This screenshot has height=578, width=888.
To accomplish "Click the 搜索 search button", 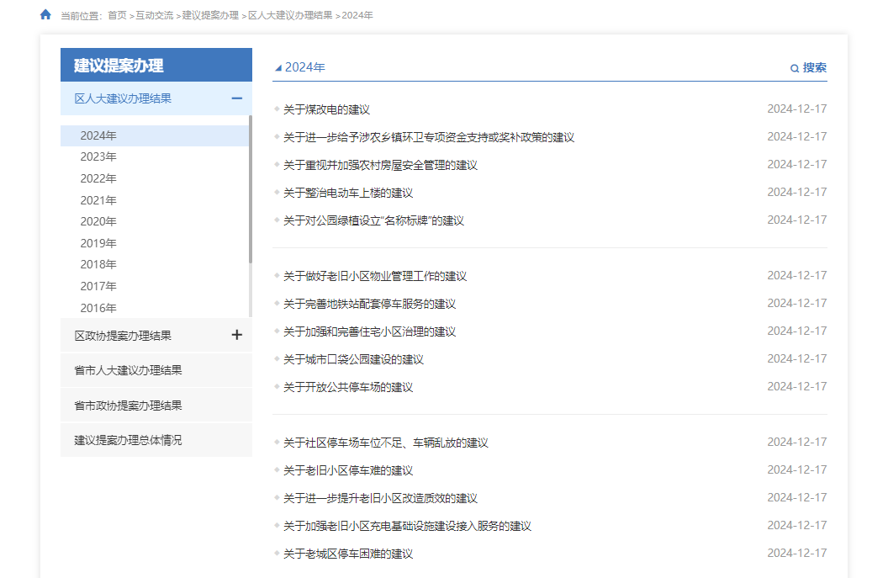I will click(814, 68).
